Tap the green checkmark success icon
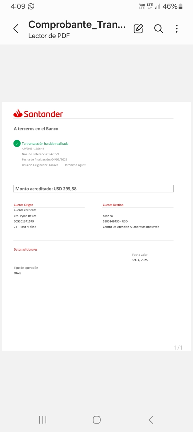Viewport: 193px width, 432px height. (x=17, y=143)
